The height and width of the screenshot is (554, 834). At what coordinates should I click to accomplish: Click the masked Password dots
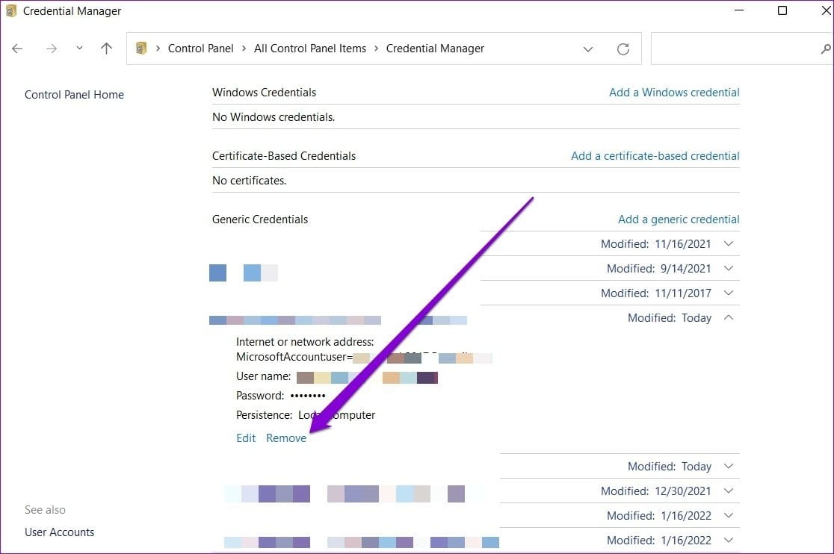tap(308, 396)
